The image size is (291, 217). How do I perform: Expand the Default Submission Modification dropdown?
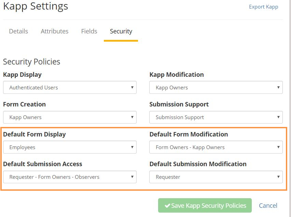[x=216, y=177]
